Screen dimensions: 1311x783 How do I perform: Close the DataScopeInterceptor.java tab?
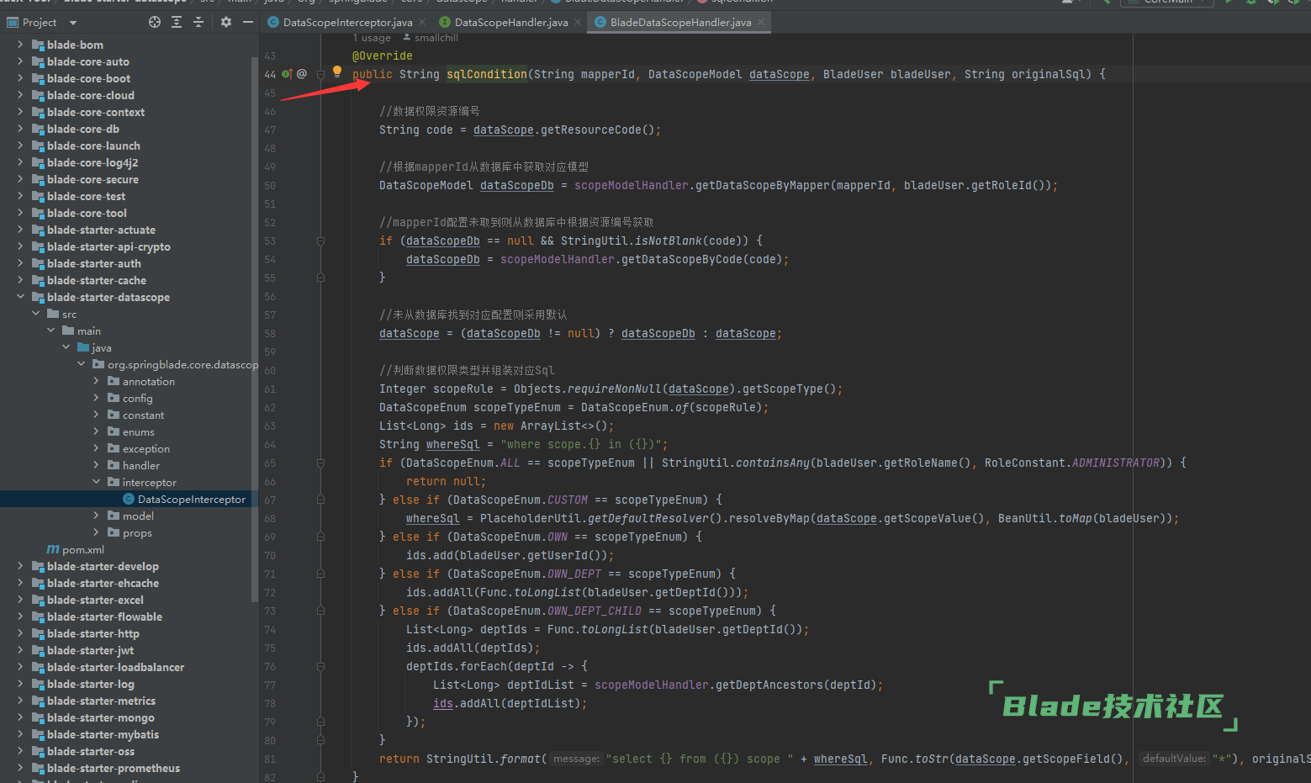(422, 23)
